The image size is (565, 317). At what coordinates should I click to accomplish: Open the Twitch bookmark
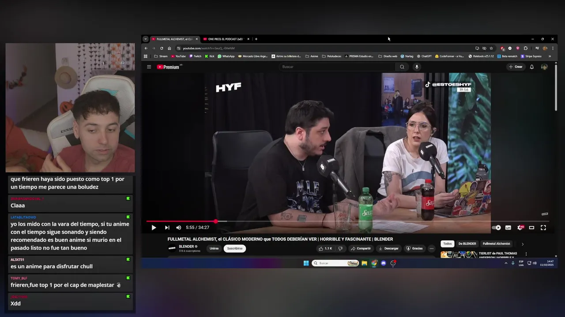[x=195, y=56]
